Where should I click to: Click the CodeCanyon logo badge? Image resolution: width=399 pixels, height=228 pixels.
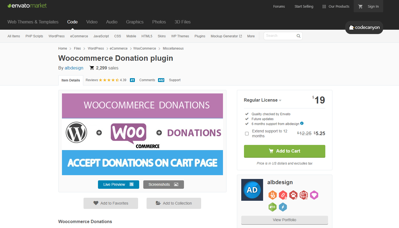click(364, 28)
